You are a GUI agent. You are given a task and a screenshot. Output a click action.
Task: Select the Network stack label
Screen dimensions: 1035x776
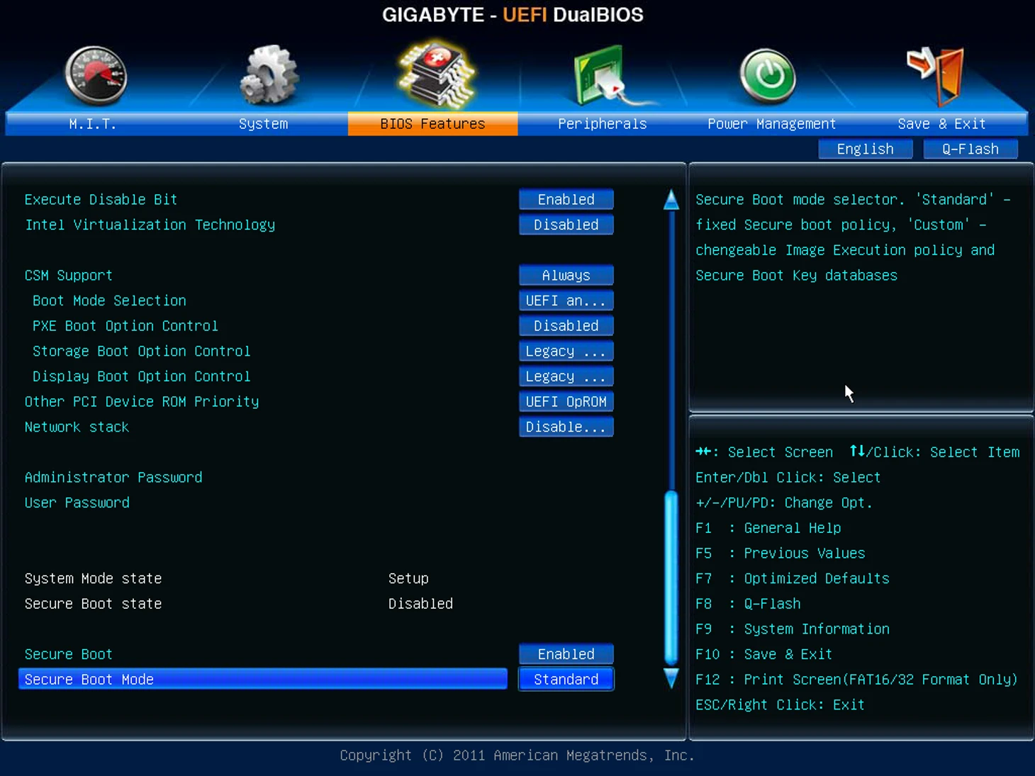click(x=77, y=427)
